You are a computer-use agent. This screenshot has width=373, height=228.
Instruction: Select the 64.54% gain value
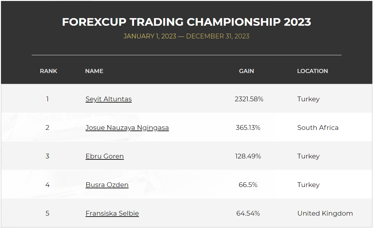tap(248, 213)
